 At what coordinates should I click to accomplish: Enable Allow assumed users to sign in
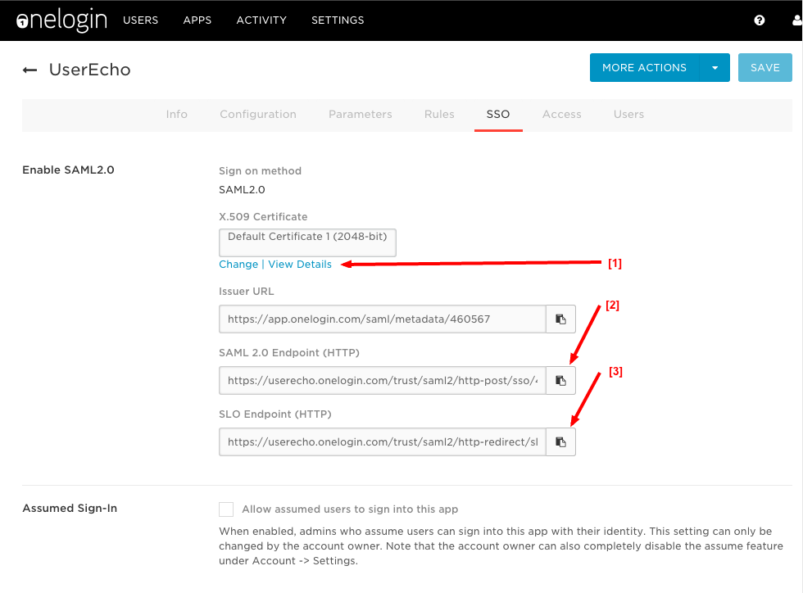click(226, 509)
